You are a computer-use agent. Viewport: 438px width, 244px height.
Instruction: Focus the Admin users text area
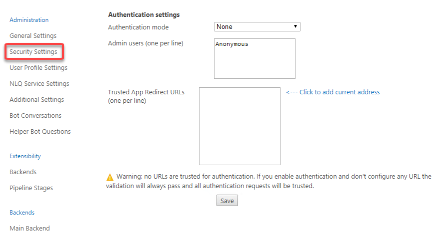[254, 59]
